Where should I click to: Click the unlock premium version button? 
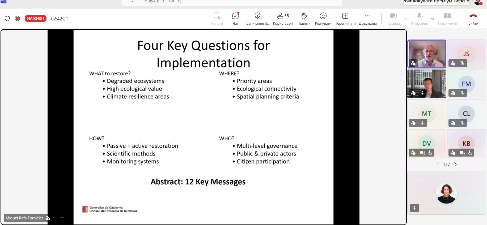pos(436,2)
